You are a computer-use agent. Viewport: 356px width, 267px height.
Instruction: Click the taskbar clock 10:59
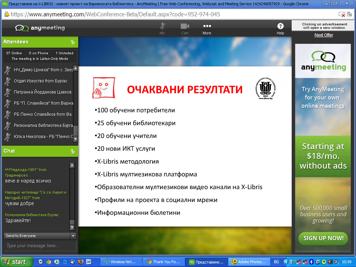coord(347,262)
